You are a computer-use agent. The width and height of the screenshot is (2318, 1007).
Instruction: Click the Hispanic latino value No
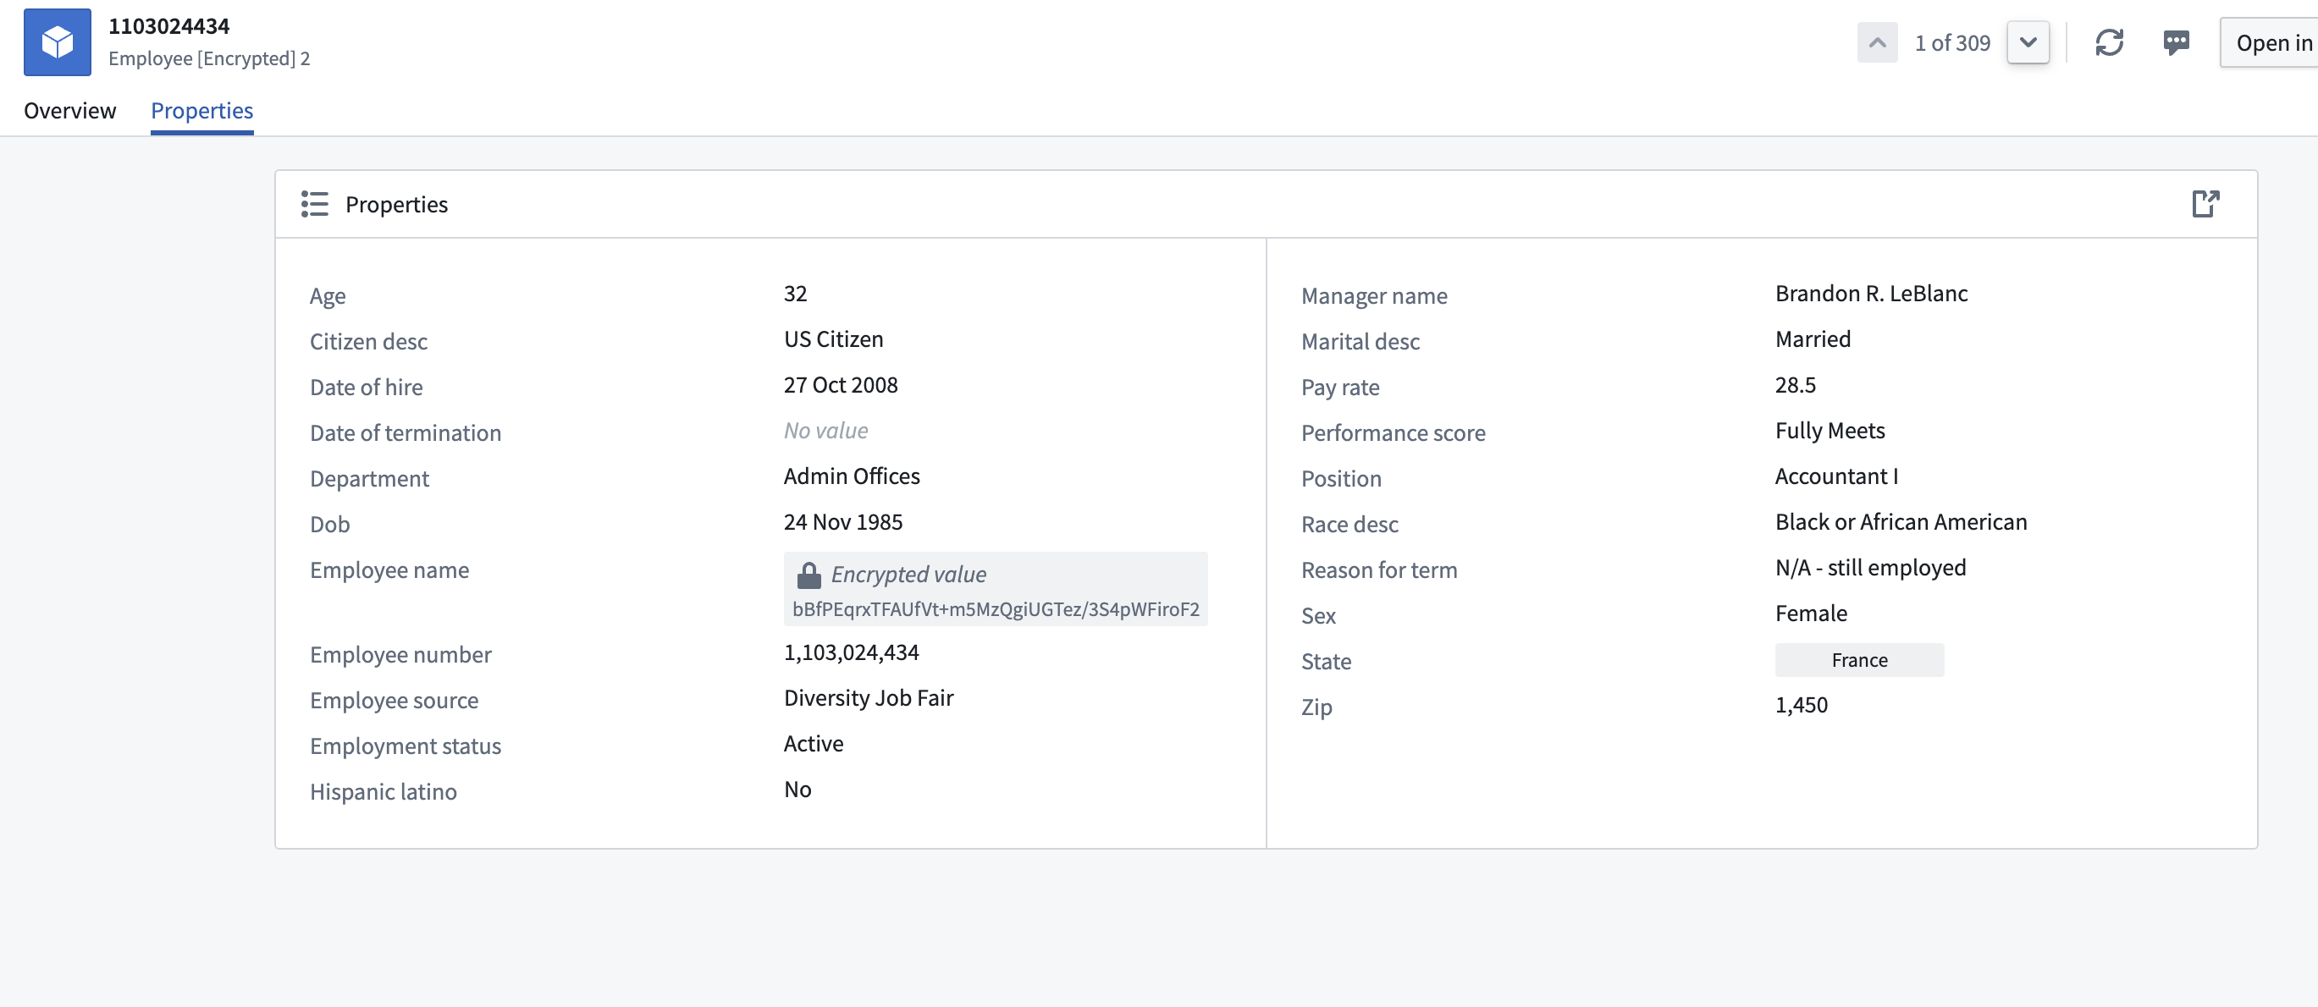click(798, 790)
